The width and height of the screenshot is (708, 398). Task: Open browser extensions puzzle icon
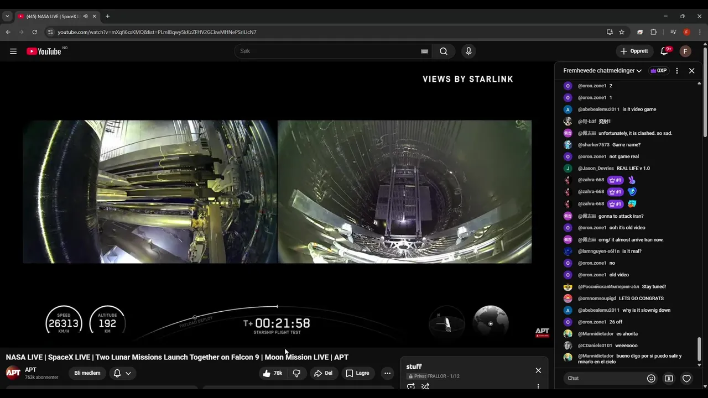(x=653, y=32)
